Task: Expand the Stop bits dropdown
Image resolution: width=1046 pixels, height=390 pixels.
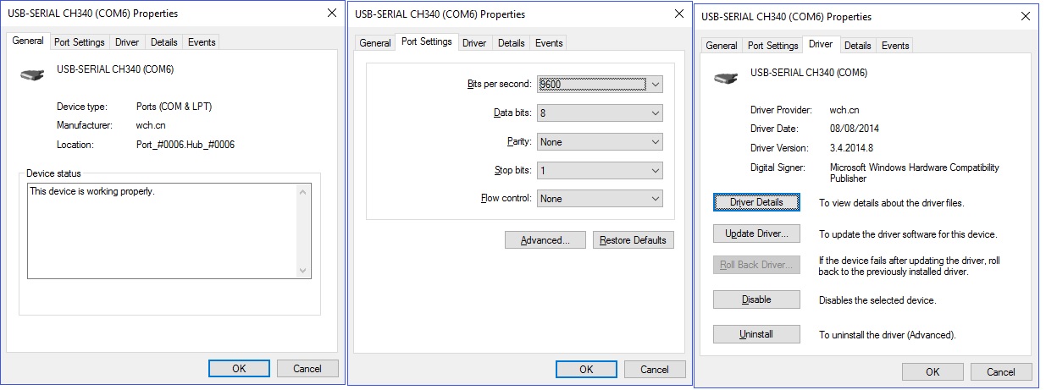Action: click(600, 171)
